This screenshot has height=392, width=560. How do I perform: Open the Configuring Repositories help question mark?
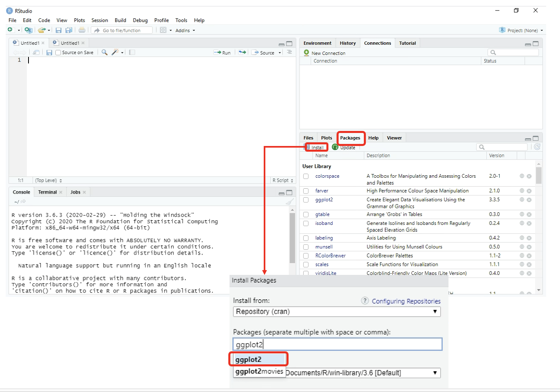tap(365, 301)
